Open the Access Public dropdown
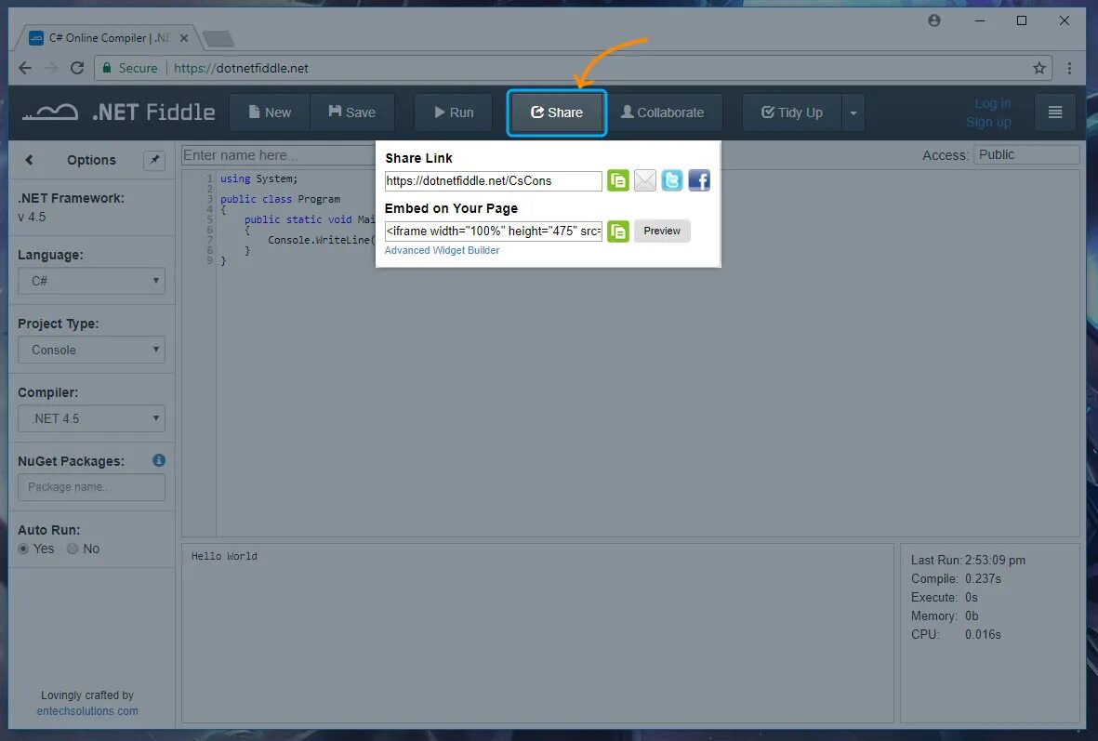The width and height of the screenshot is (1098, 741). coord(1025,154)
